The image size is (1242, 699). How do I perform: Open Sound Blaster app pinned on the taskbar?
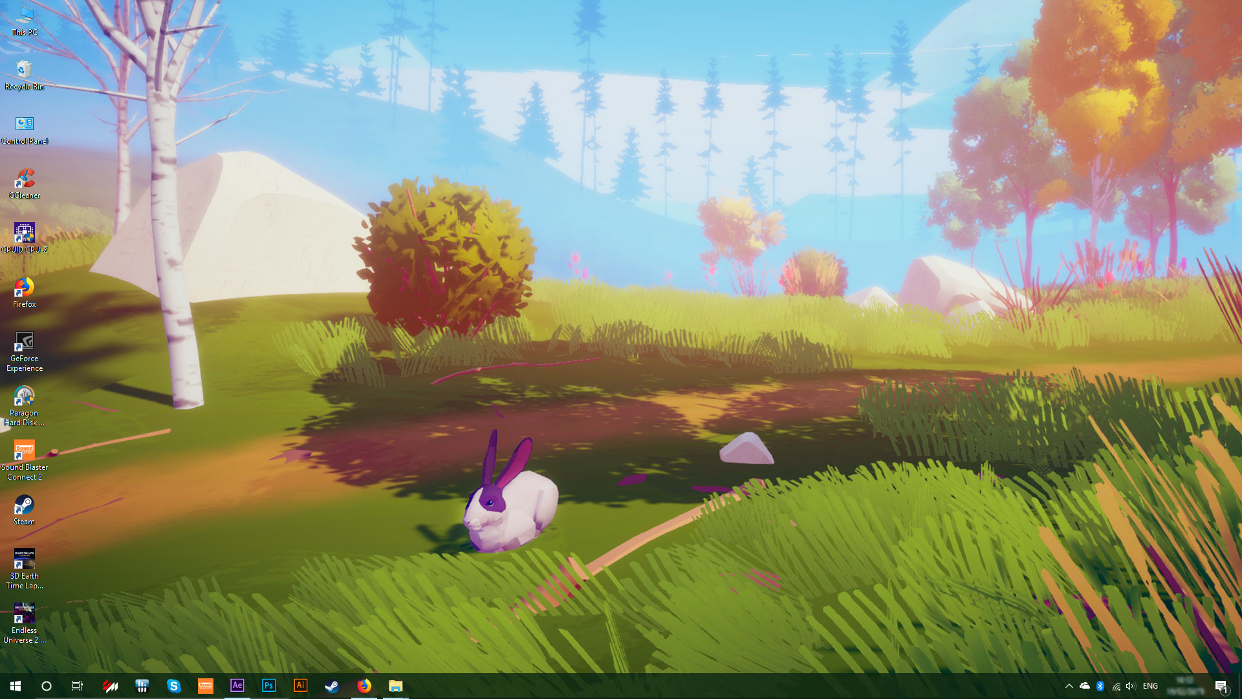click(x=206, y=685)
